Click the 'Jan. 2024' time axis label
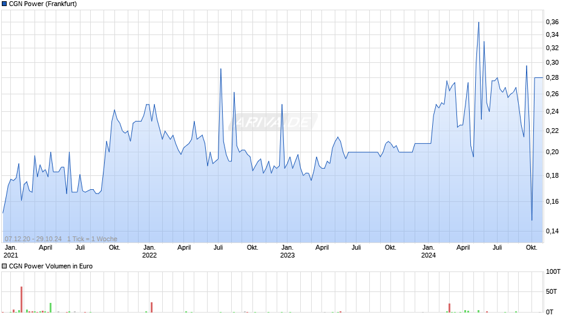Image resolution: width=569 pixels, height=318 pixels. (428, 251)
